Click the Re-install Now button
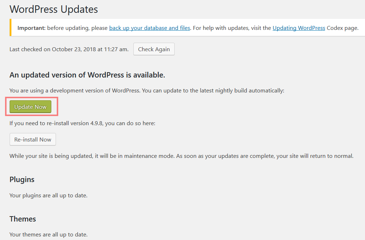 (x=32, y=139)
